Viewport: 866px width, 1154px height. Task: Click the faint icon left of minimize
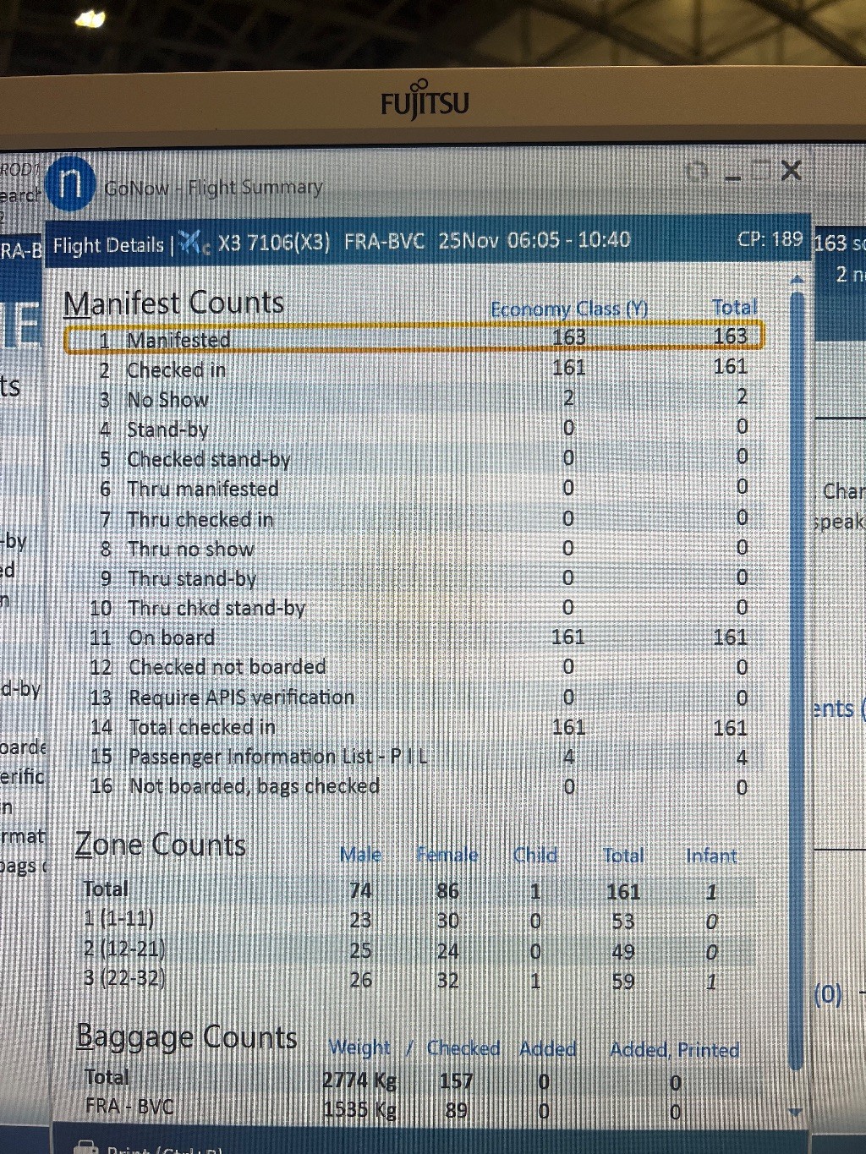point(696,172)
